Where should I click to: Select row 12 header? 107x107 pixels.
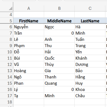[7, 65]
